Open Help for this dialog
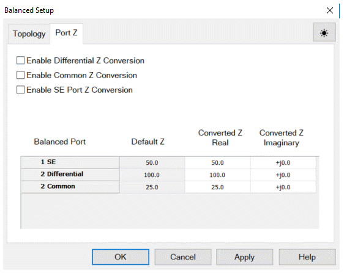Screen dimensions: 344x279 [x=307, y=257]
